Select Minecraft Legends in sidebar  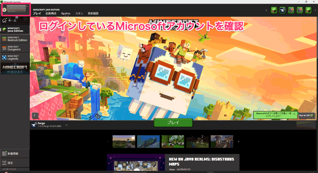15,57
